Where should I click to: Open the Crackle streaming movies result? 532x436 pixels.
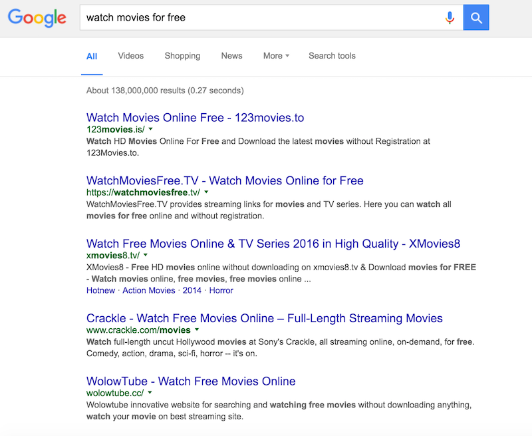264,318
